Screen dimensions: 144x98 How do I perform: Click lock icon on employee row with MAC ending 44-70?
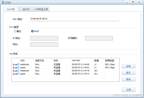(x=14, y=71)
